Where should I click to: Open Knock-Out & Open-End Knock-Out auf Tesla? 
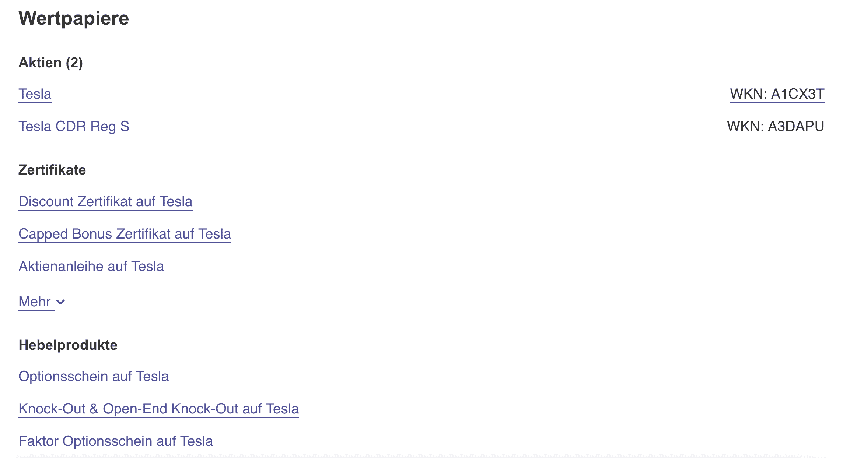[x=158, y=409]
